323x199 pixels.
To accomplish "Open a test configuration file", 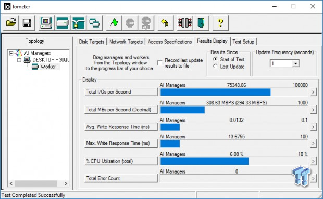I will point(11,23).
